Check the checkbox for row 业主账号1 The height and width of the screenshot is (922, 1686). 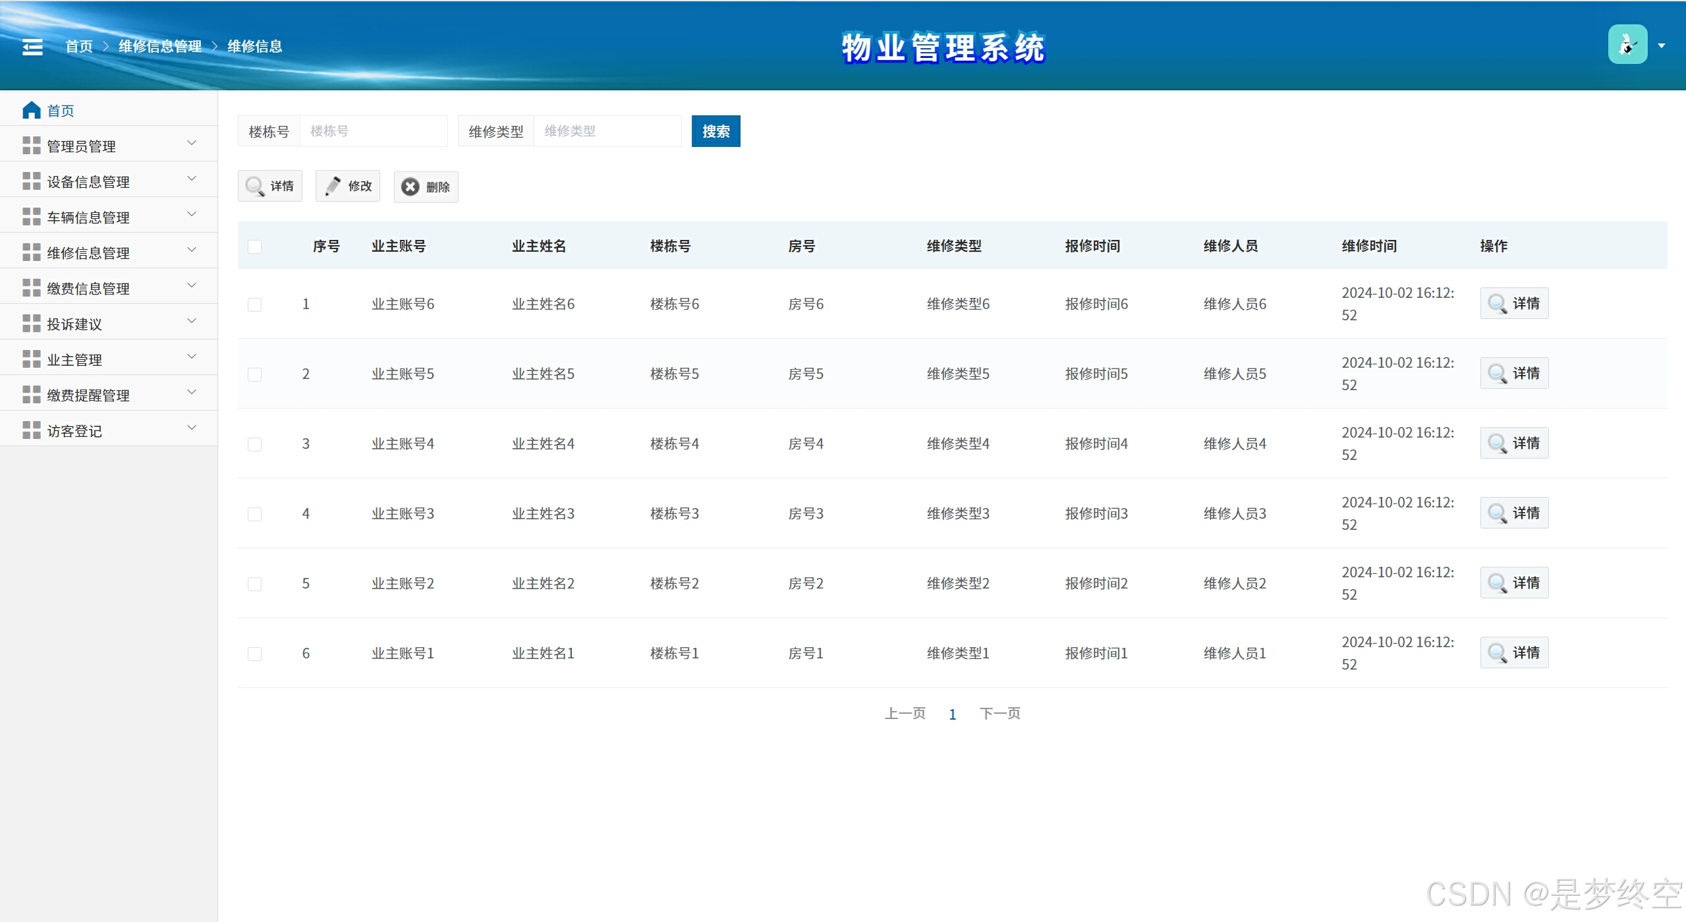(x=255, y=654)
